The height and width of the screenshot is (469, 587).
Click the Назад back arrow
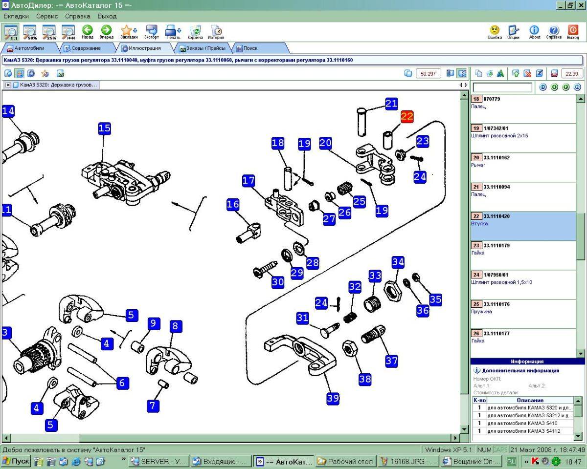(x=88, y=32)
